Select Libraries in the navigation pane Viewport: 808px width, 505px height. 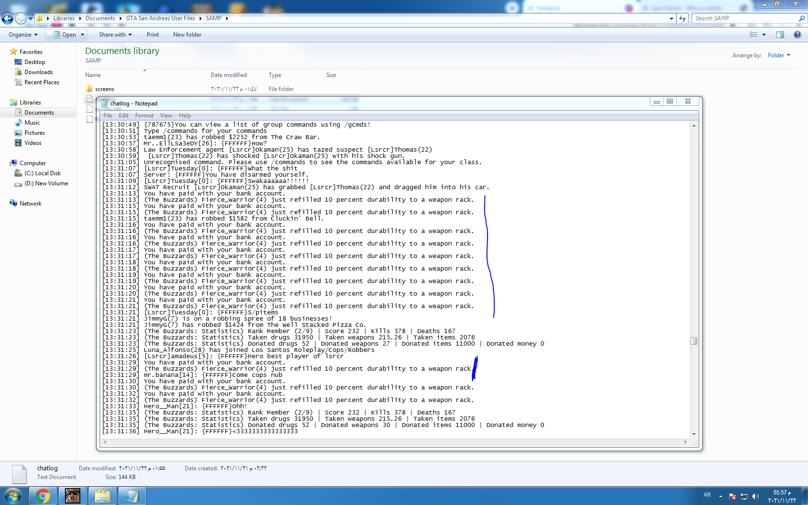click(30, 103)
